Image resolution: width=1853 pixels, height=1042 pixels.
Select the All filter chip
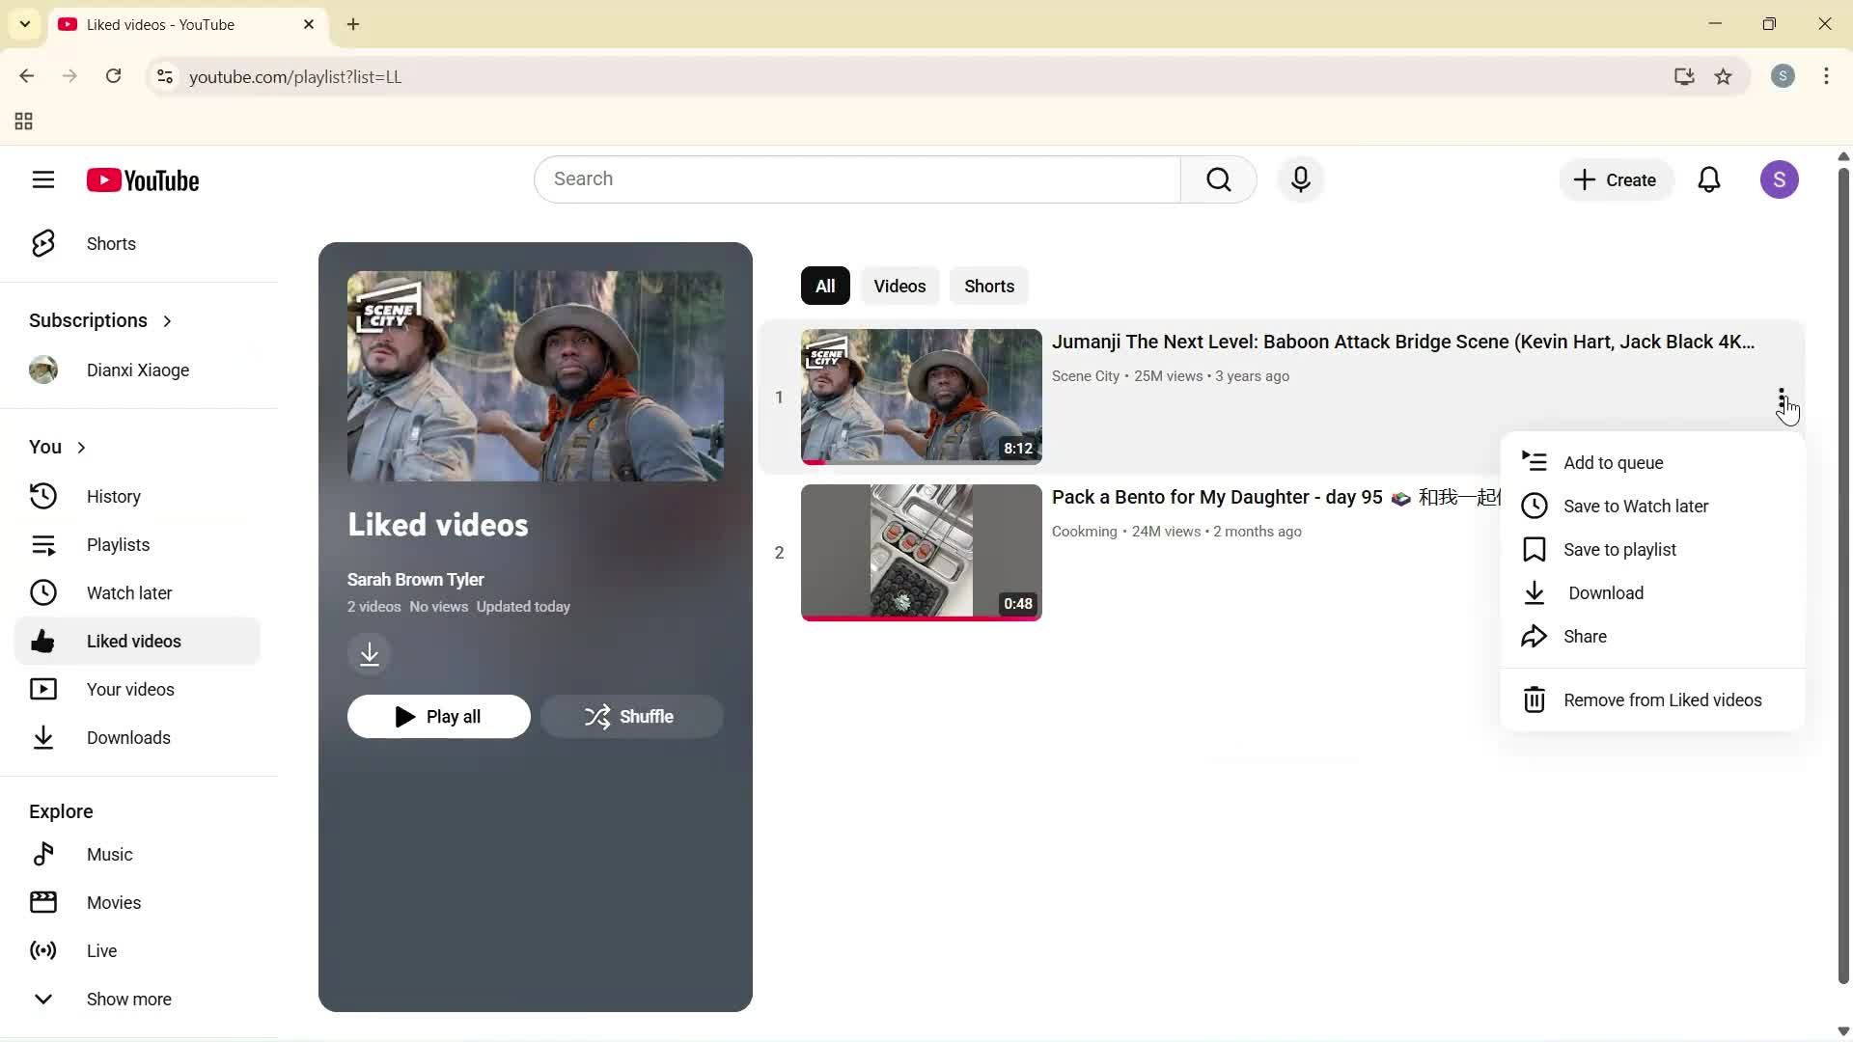pos(824,286)
